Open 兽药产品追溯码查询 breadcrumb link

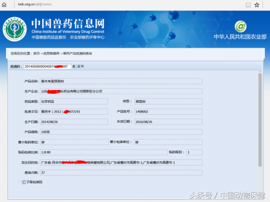coord(78,54)
